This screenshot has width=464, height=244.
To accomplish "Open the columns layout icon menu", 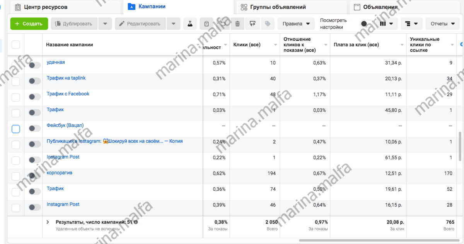I will 387,24.
